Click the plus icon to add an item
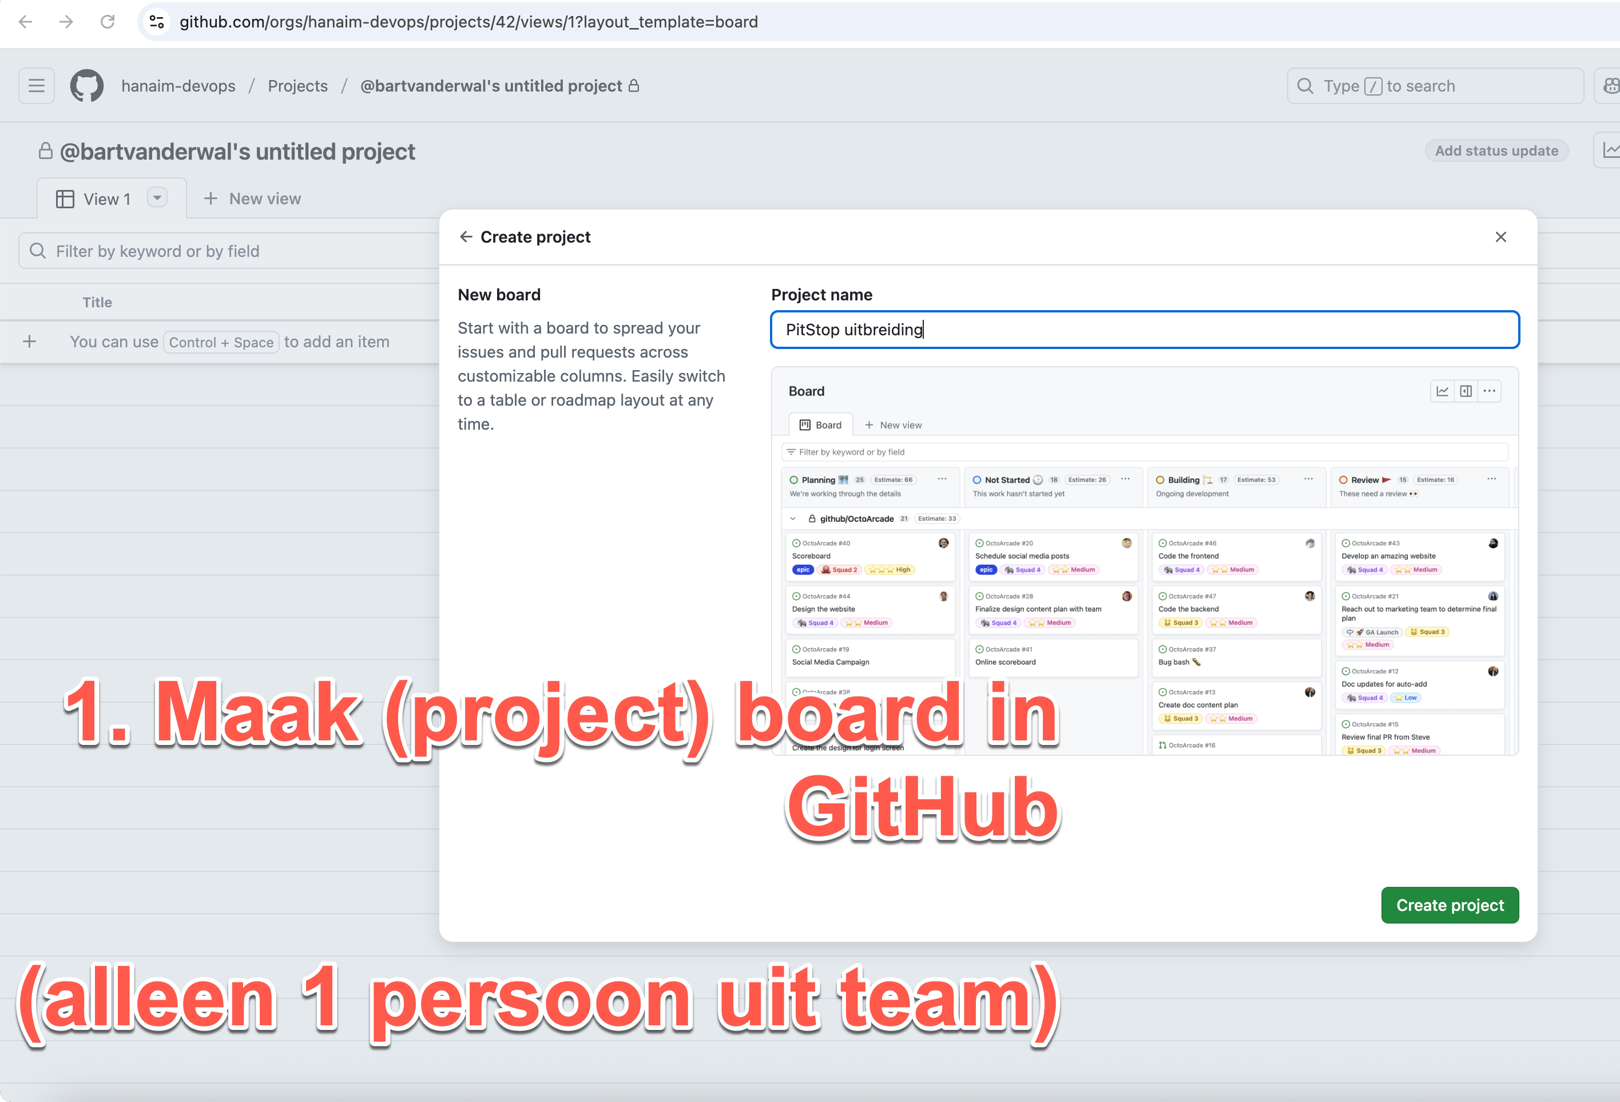 tap(29, 342)
